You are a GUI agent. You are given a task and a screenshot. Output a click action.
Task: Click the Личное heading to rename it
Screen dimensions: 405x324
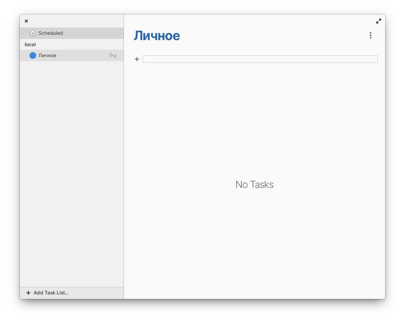coord(157,36)
